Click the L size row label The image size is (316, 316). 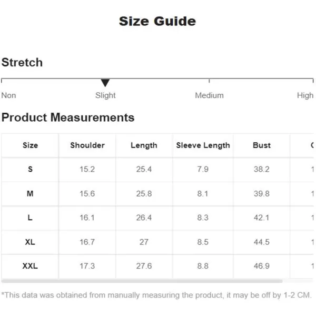coord(30,218)
